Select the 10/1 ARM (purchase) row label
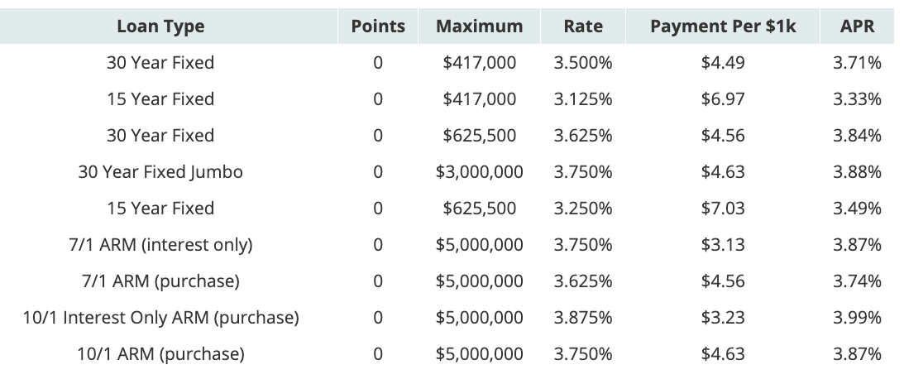 (160, 353)
